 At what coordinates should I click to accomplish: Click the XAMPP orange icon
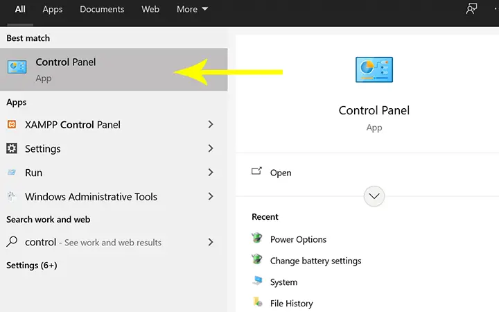(x=12, y=124)
